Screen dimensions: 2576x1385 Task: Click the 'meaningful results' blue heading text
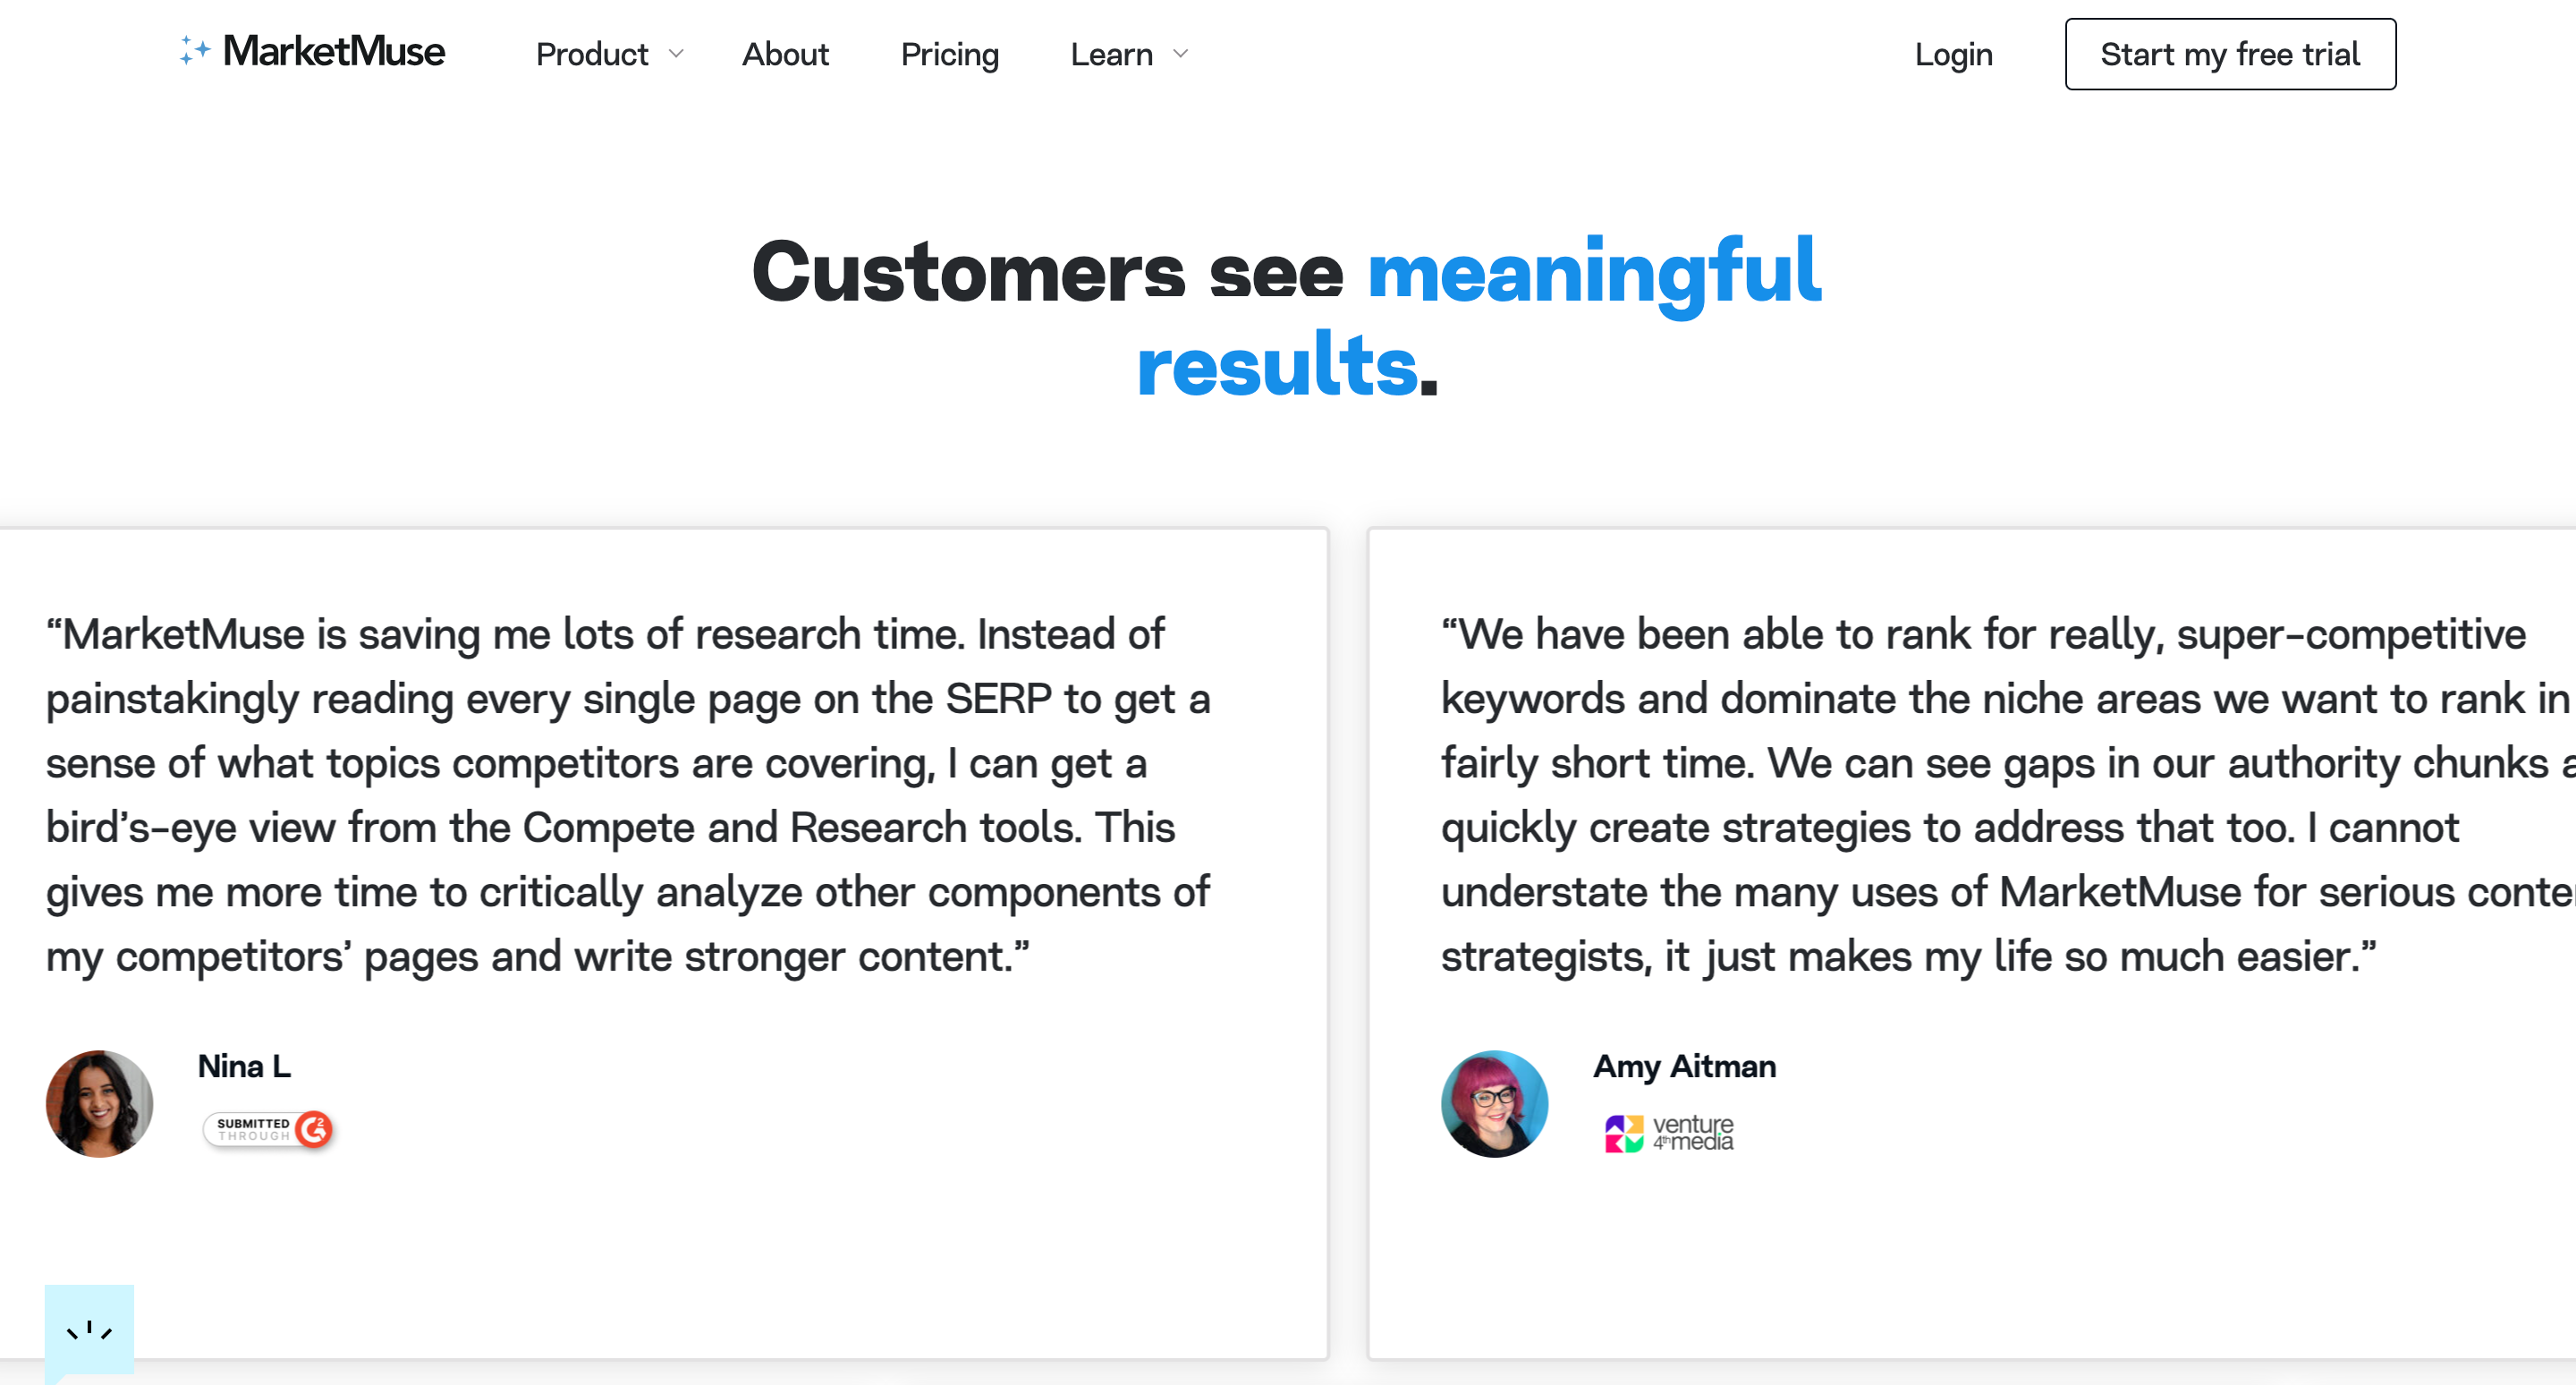click(x=1478, y=318)
